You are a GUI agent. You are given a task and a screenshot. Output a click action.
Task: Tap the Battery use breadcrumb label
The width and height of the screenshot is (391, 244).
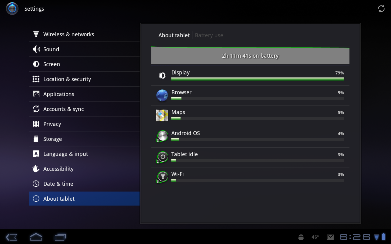[x=209, y=35]
